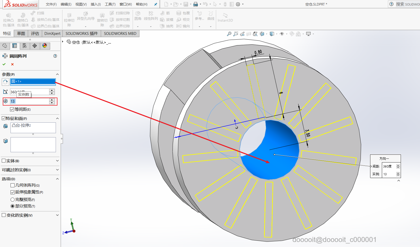Click the print icon in top toolbar
420x247 pixels.
[x=196, y=4]
